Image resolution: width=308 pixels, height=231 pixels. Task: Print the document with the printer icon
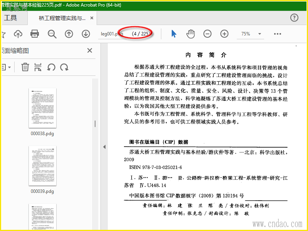[x=35, y=34]
